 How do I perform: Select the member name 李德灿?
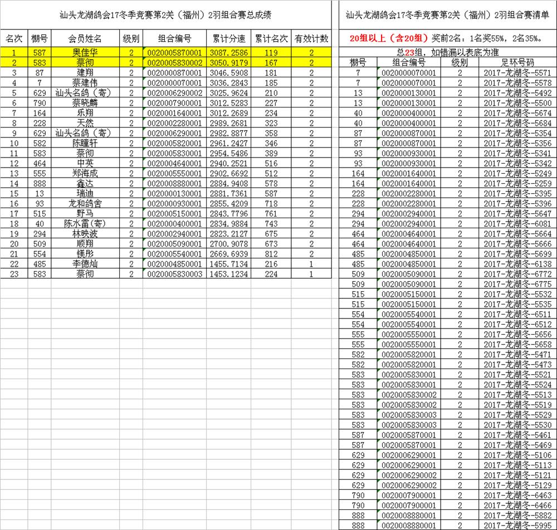(85, 263)
